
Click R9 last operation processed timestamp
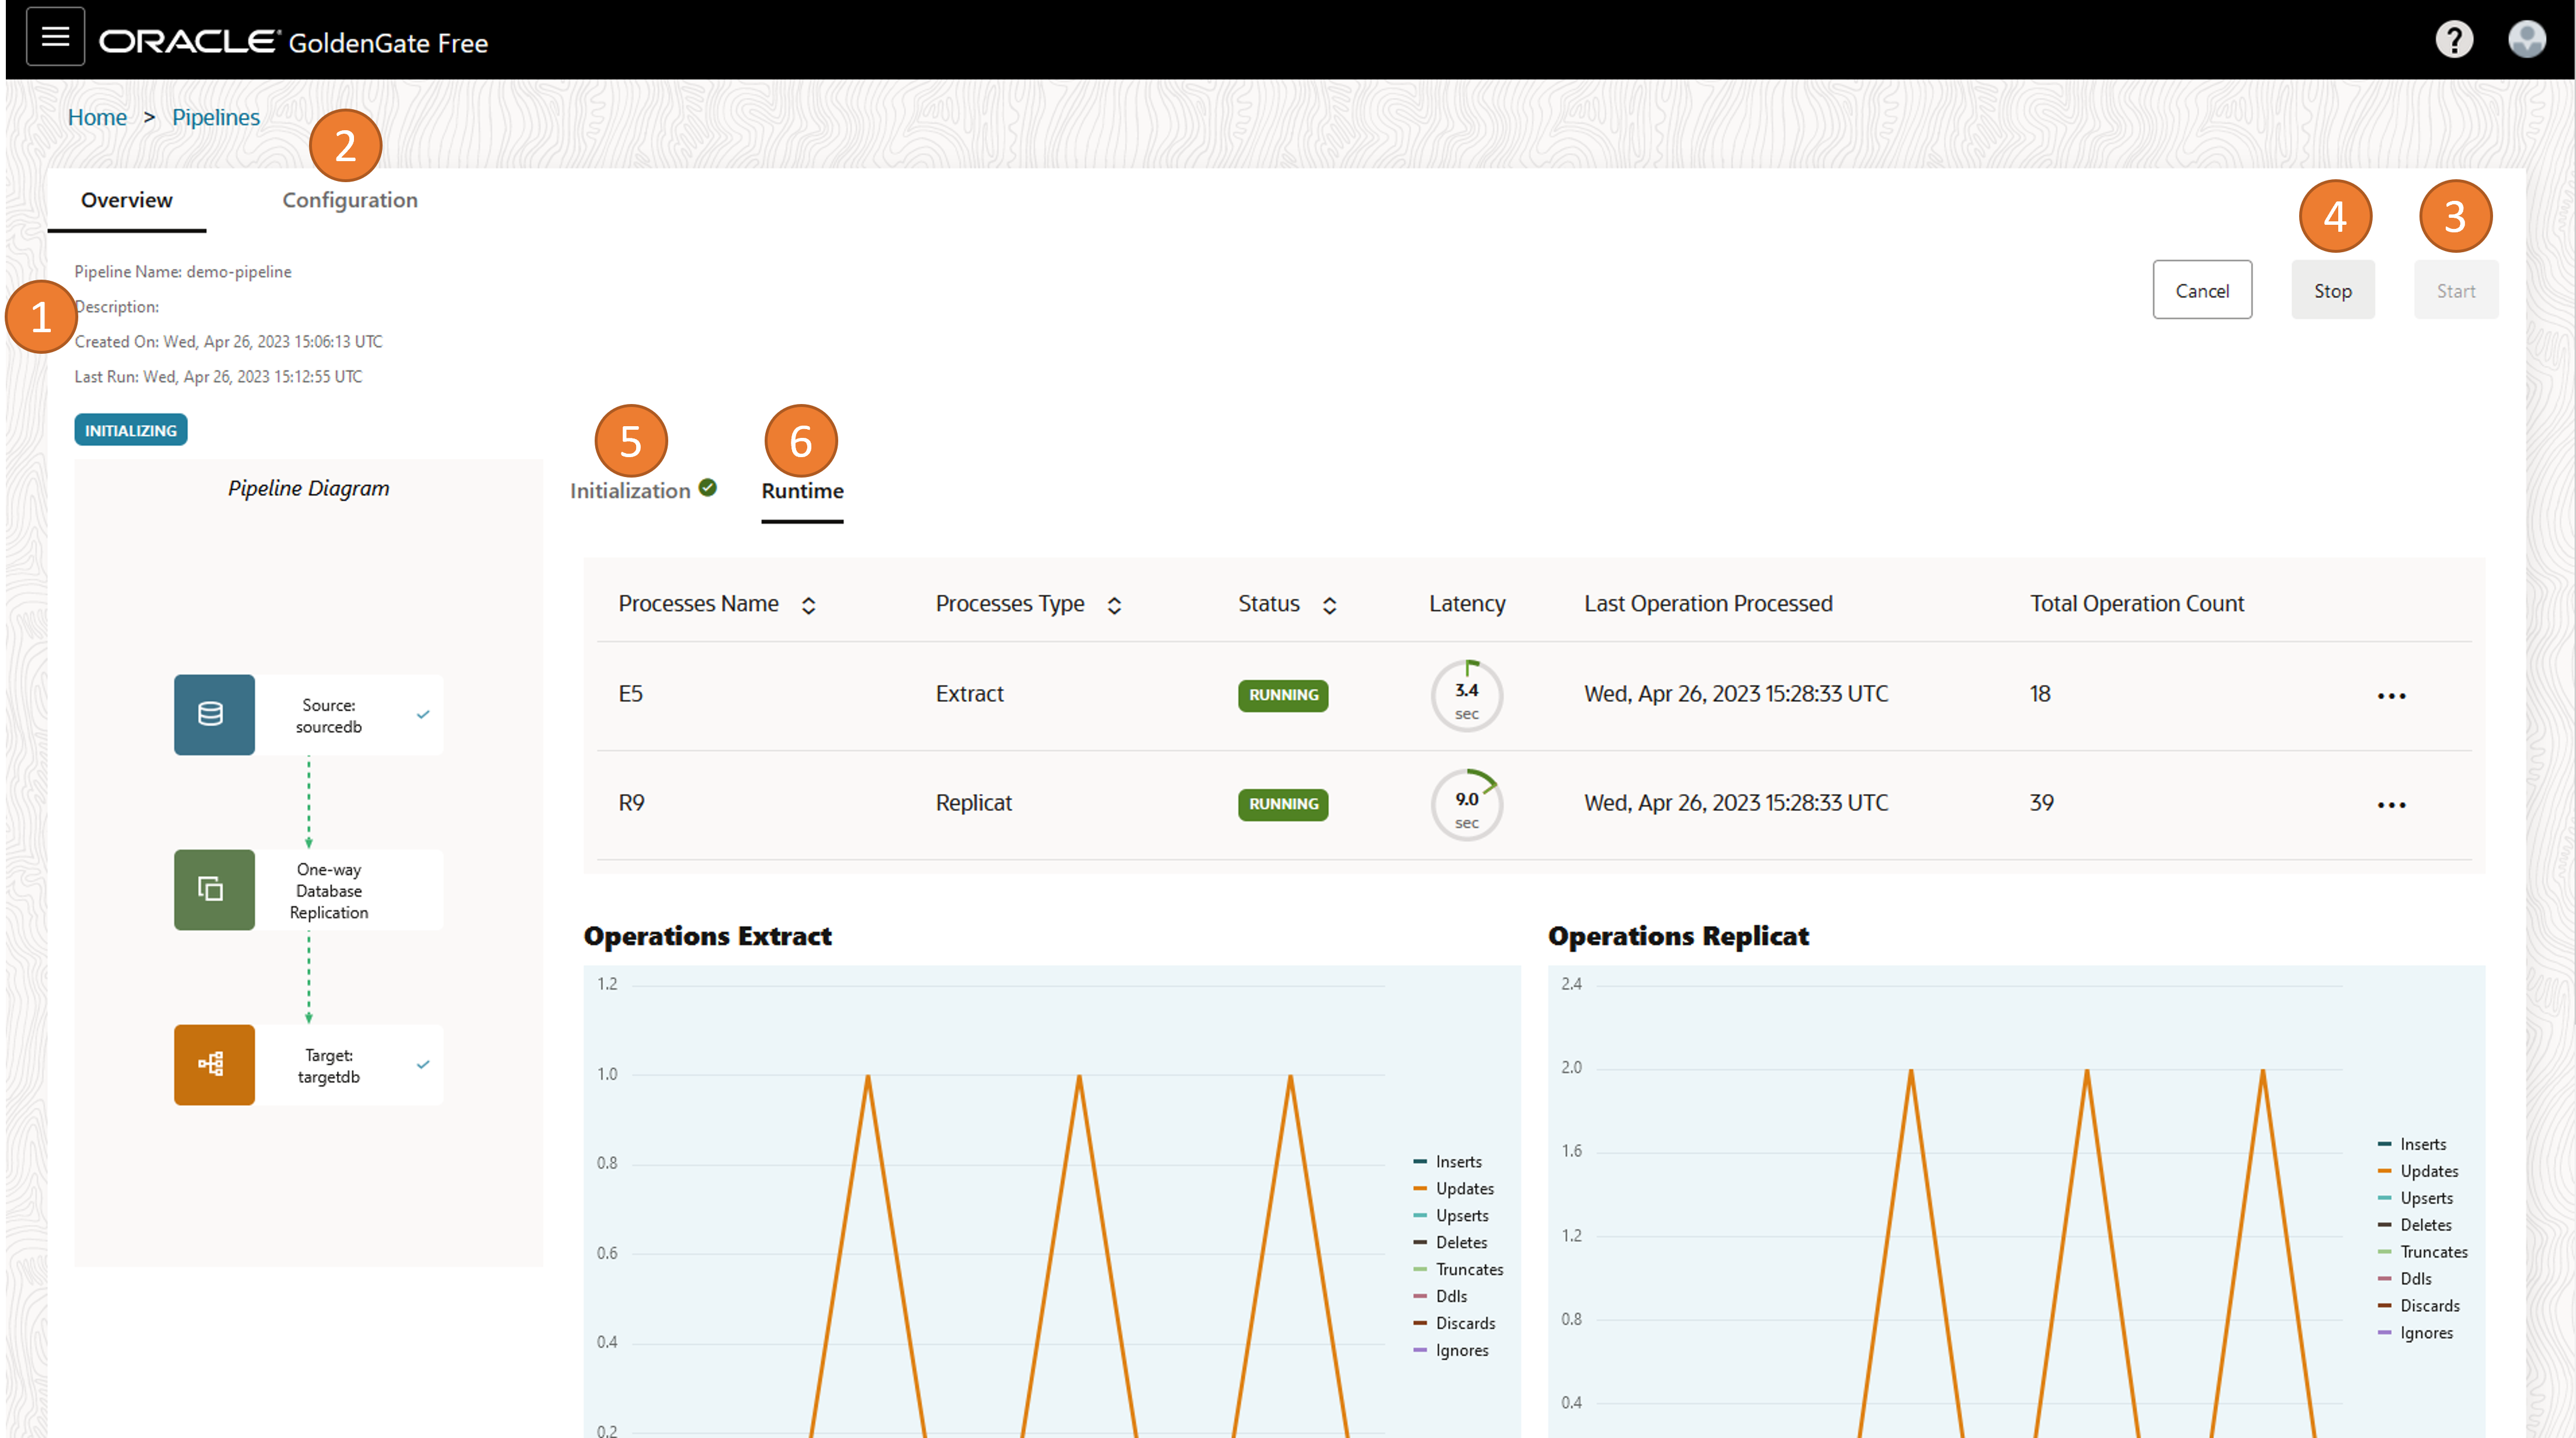coord(1736,802)
